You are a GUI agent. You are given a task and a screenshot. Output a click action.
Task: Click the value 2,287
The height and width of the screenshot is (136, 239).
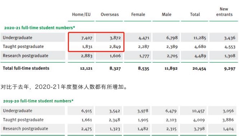(143, 47)
